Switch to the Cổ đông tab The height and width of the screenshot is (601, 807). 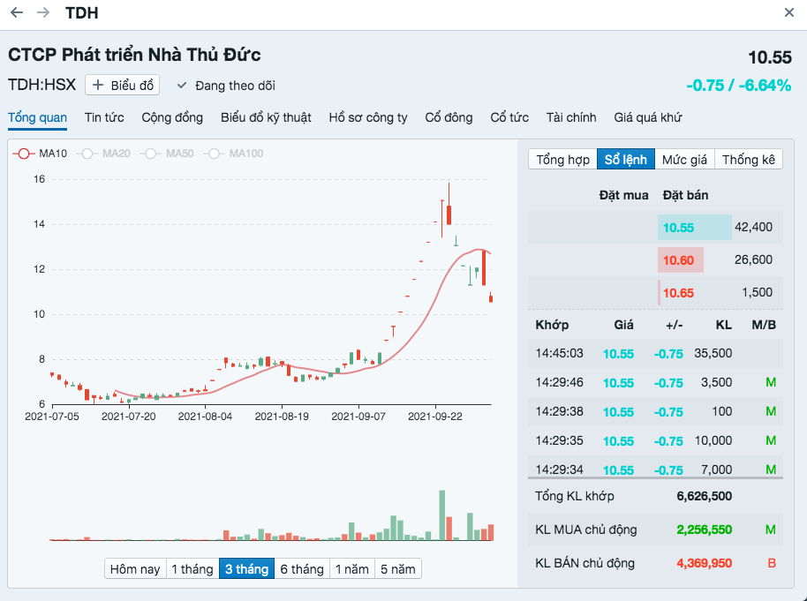pyautogui.click(x=449, y=117)
